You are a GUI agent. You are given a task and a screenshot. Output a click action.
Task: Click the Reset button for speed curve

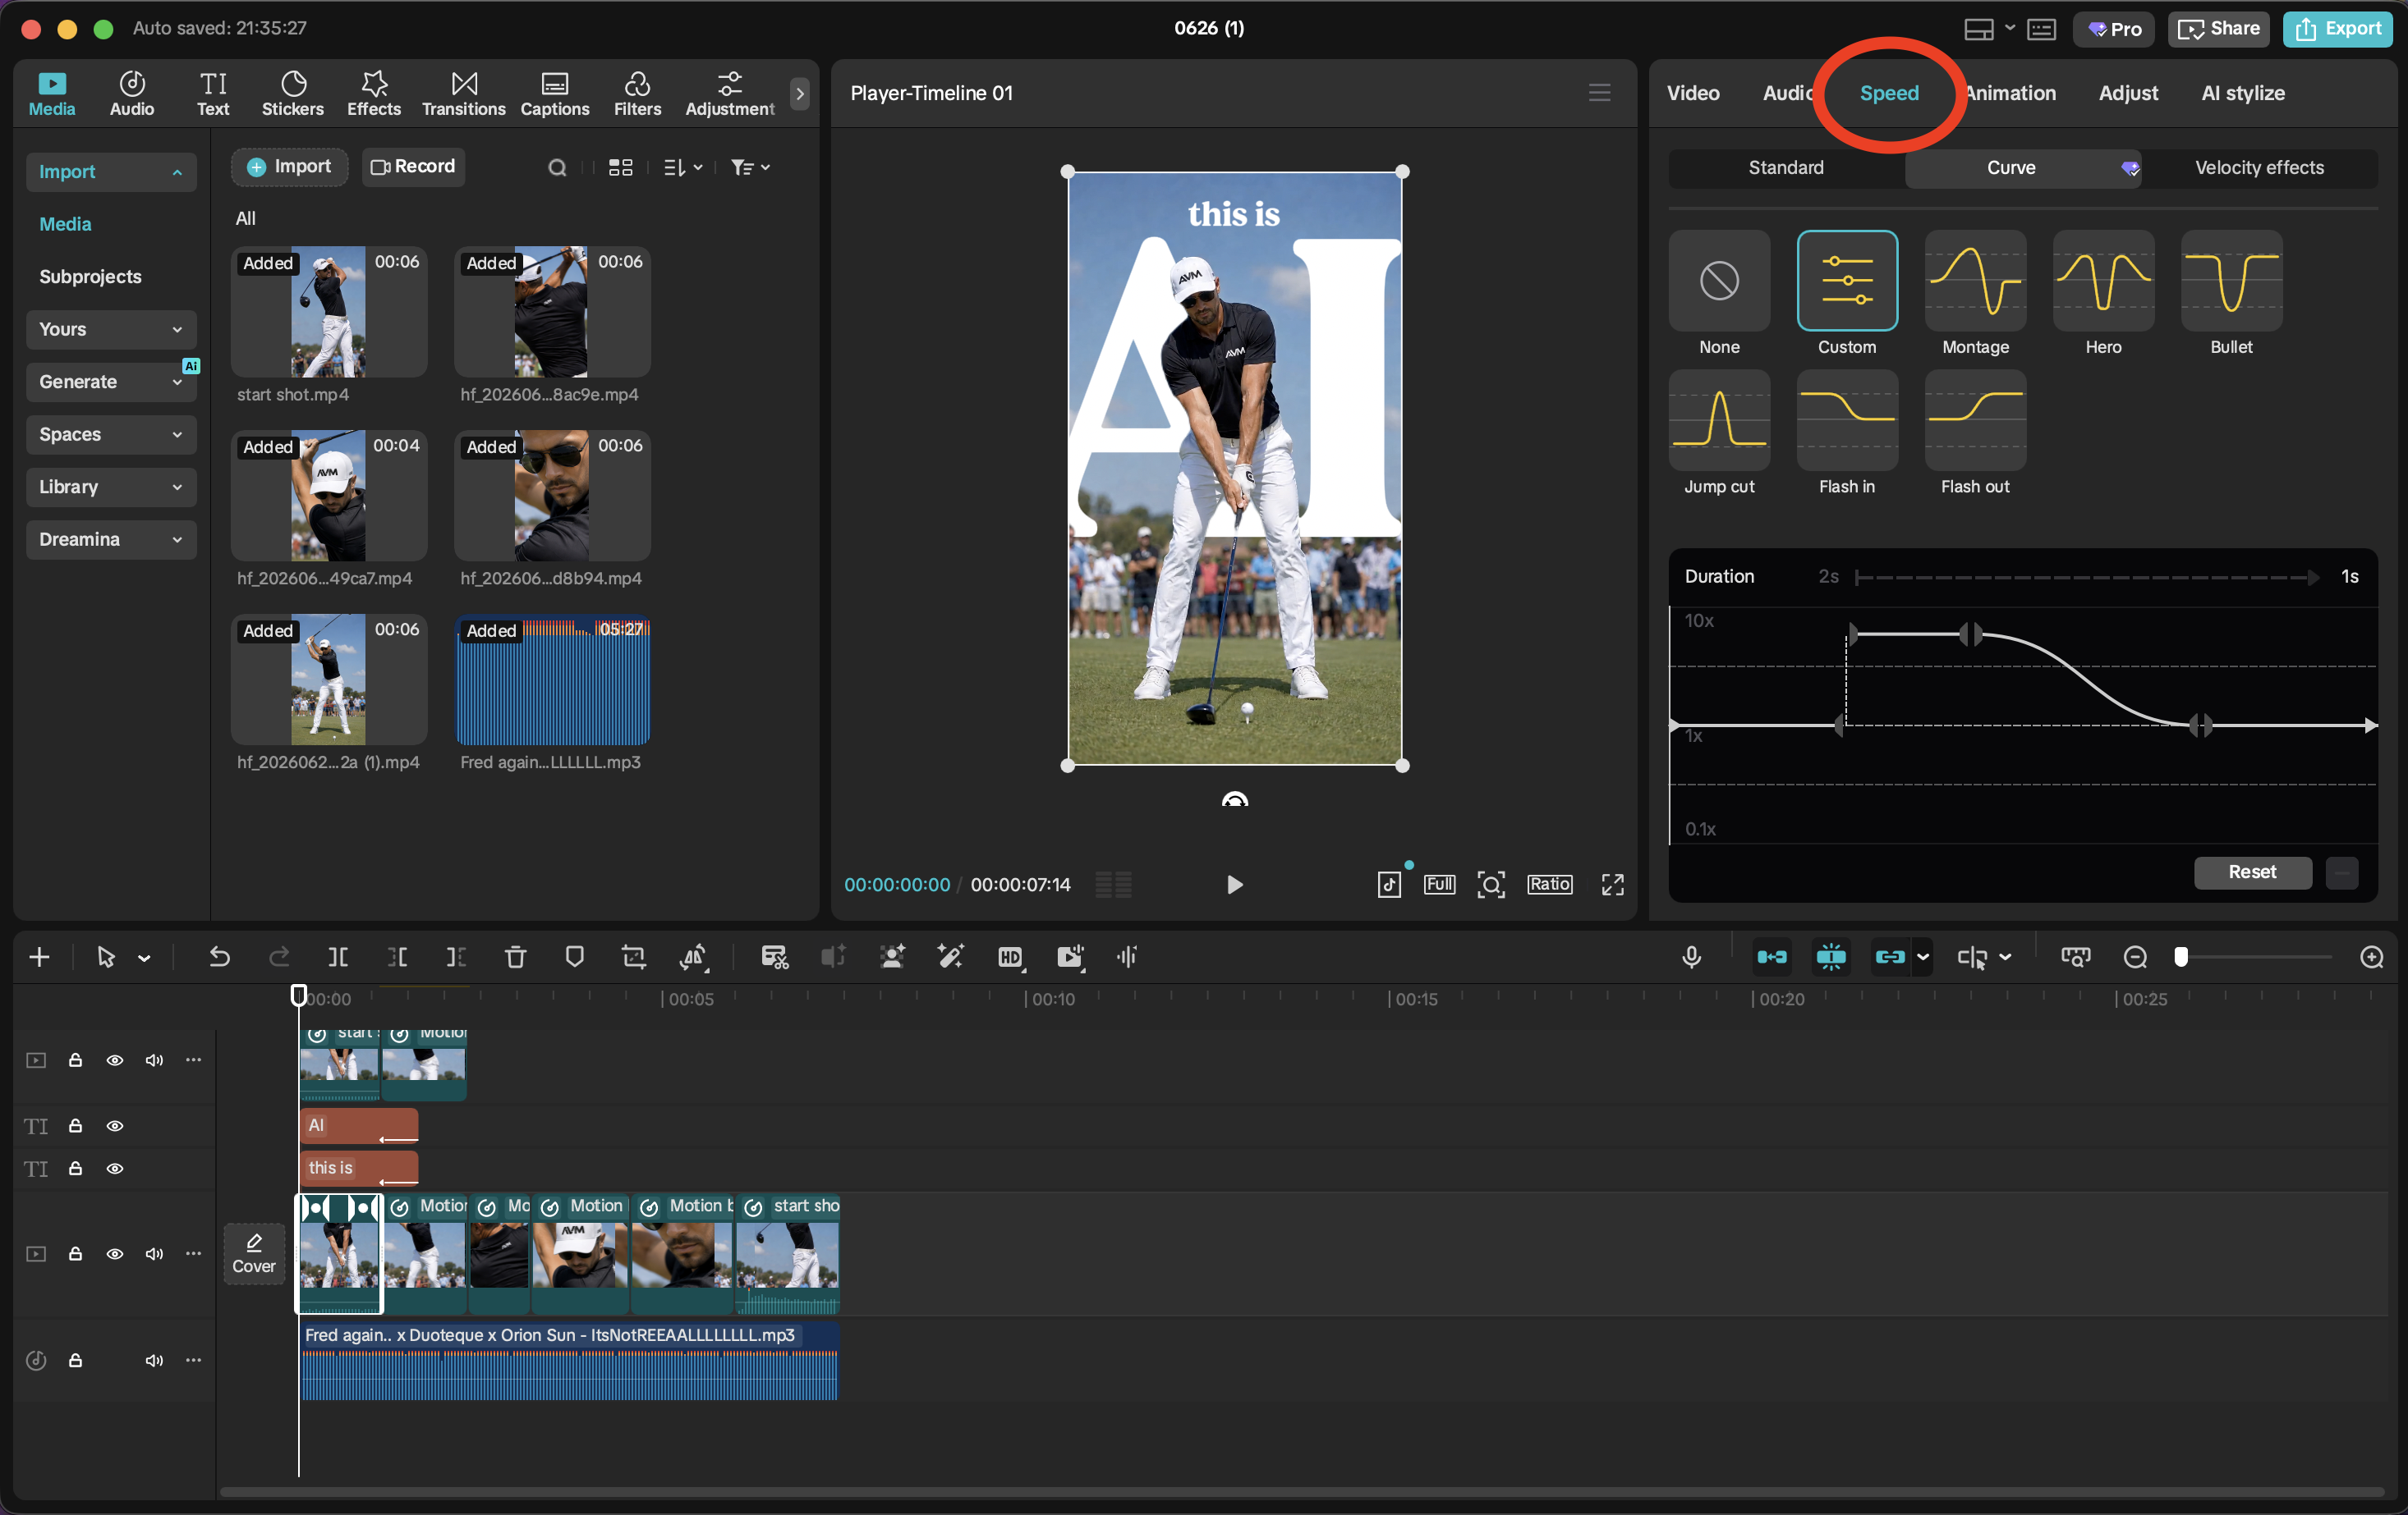tap(2252, 872)
